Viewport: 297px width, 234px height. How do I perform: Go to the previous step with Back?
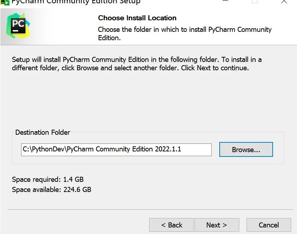click(x=171, y=225)
